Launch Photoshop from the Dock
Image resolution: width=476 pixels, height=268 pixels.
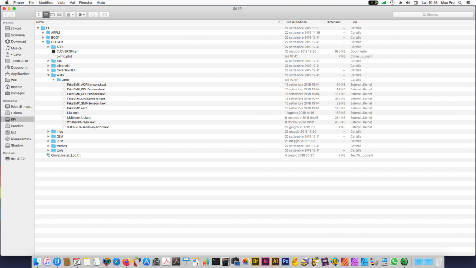[x=285, y=262]
